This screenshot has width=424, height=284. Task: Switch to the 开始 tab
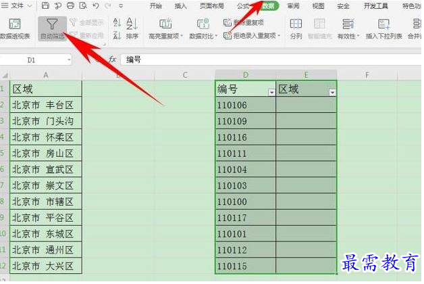155,6
